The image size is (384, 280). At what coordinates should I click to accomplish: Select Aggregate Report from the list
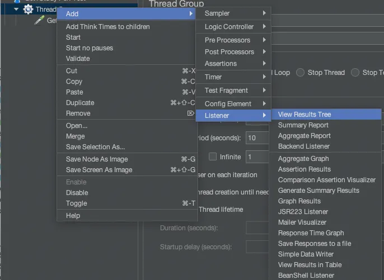click(x=304, y=136)
